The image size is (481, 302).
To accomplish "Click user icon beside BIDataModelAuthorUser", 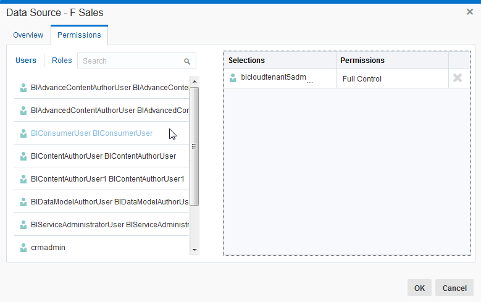I will pyautogui.click(x=23, y=202).
